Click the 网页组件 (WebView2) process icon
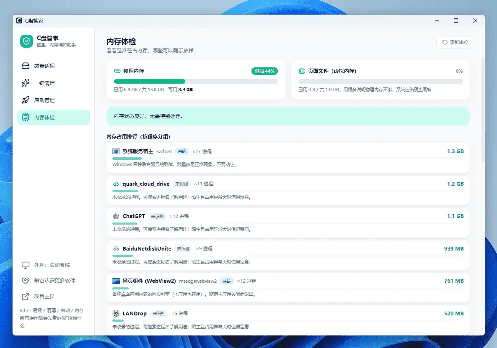Image resolution: width=497 pixels, height=348 pixels. [x=116, y=281]
